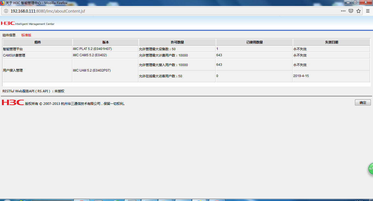Image resolution: width=373 pixels, height=201 pixels.
Task: Click the 已使用数量 column header
Action: (x=254, y=42)
